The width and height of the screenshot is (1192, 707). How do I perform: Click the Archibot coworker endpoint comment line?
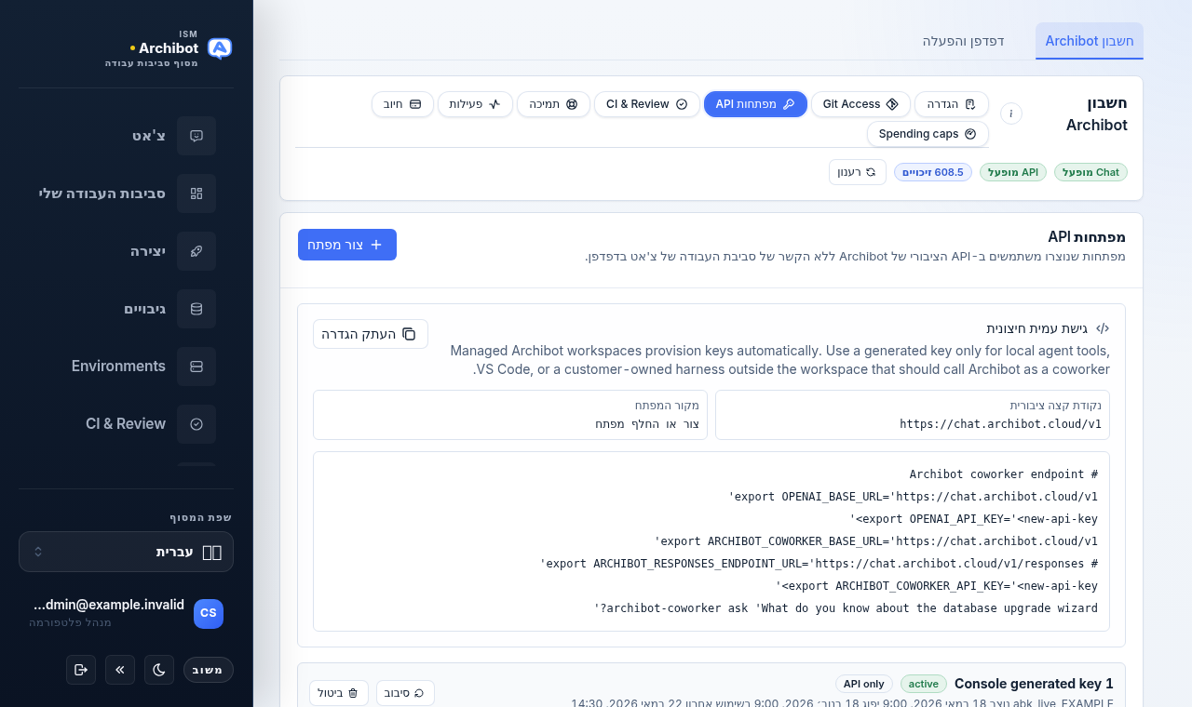pos(1004,474)
